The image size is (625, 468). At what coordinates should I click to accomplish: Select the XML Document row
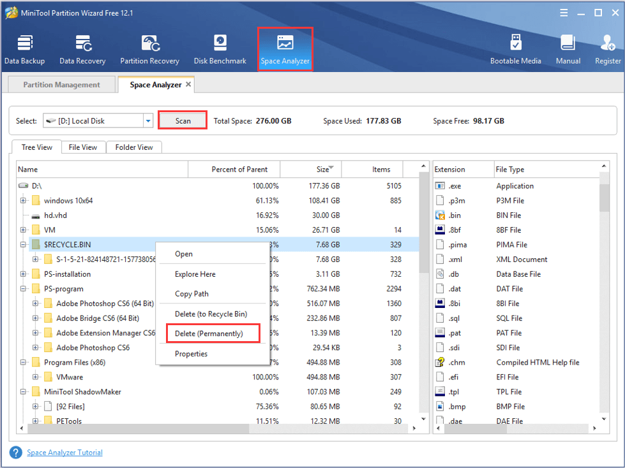pyautogui.click(x=516, y=260)
